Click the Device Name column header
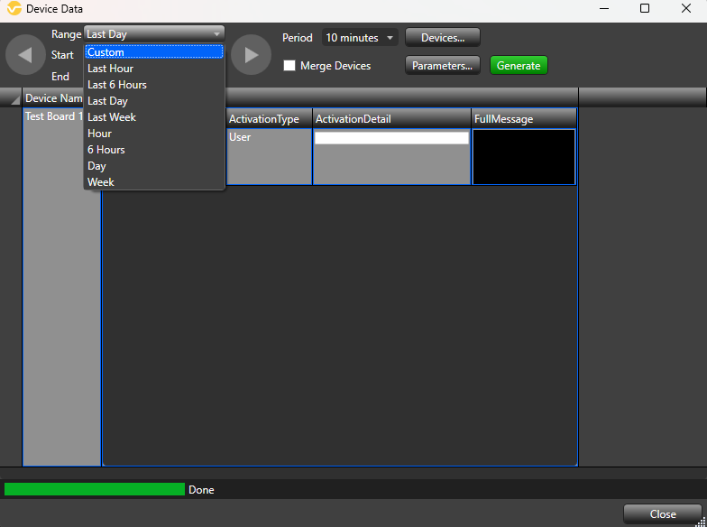This screenshot has width=707, height=527. (54, 98)
